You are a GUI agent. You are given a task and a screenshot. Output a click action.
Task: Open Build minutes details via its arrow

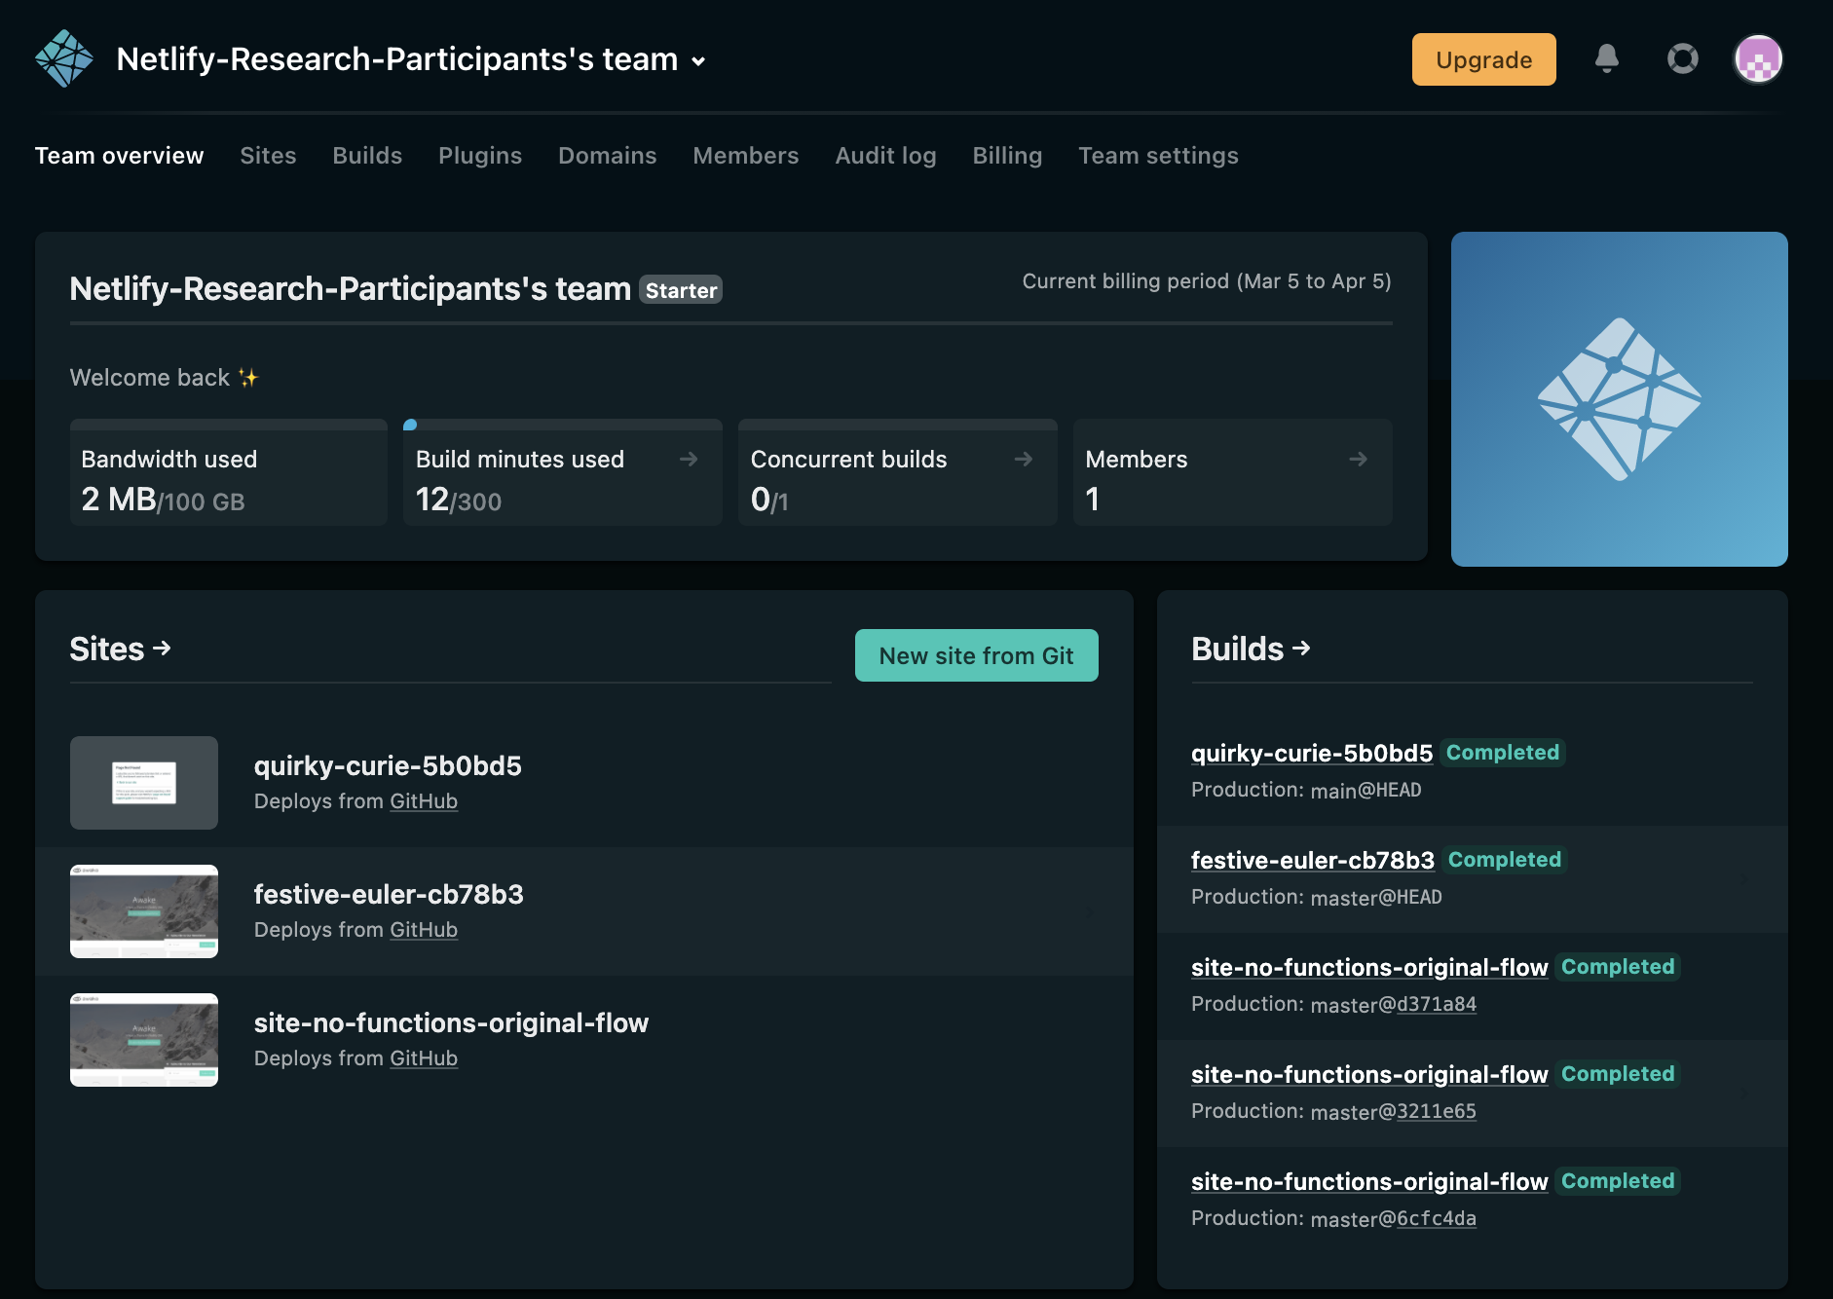[690, 459]
